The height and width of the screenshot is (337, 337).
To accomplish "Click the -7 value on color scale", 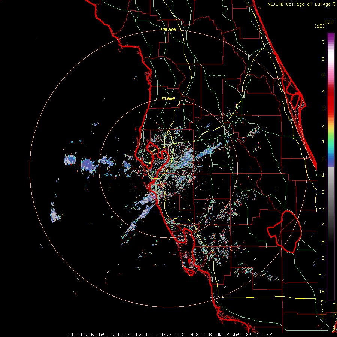I will 322,275.
